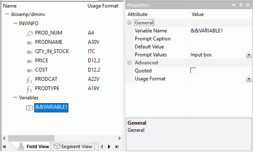Click the key icon beside PROD_NUM

[30, 33]
